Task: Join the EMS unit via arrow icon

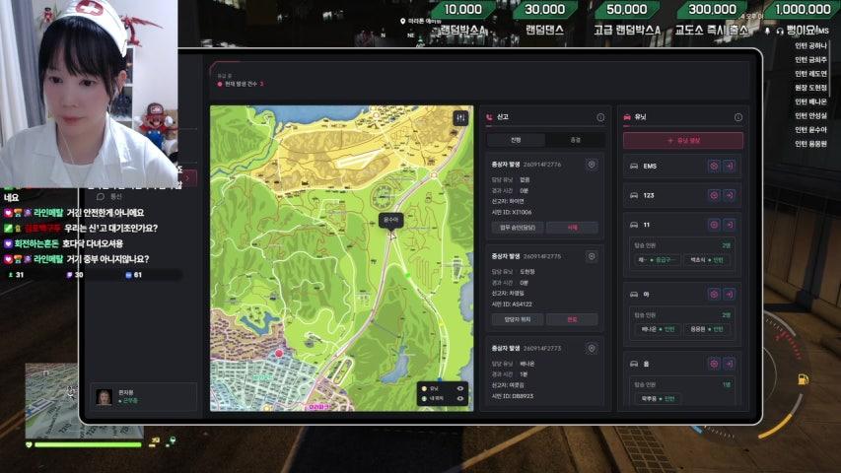Action: 730,167
